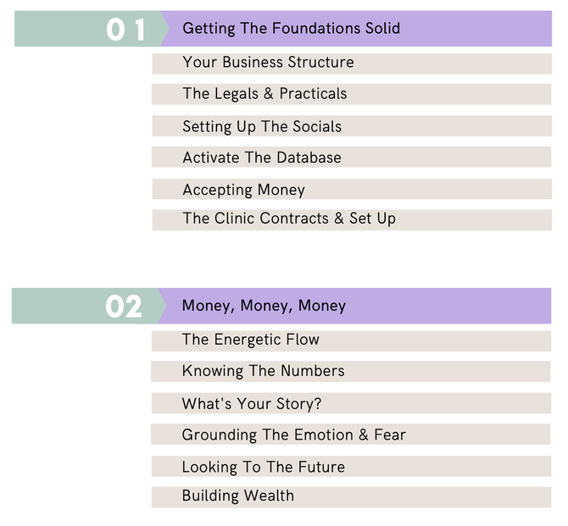The height and width of the screenshot is (526, 568).
Task: Choose Setting Up The Socials row
Action: click(x=352, y=126)
